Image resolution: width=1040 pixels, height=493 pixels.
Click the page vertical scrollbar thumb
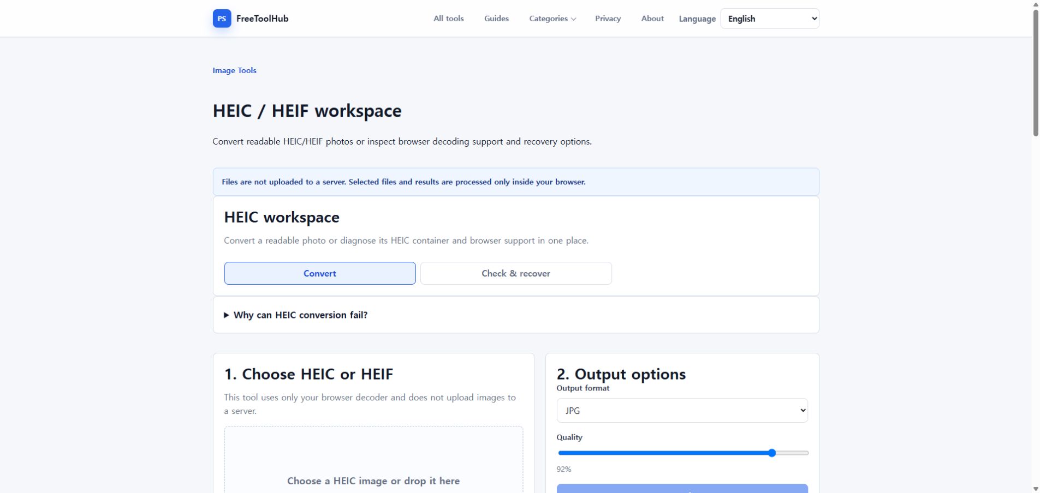click(x=1036, y=73)
